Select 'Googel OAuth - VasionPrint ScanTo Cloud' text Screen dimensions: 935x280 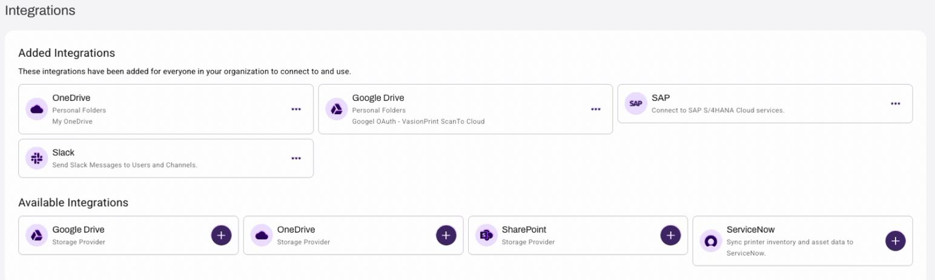point(418,122)
